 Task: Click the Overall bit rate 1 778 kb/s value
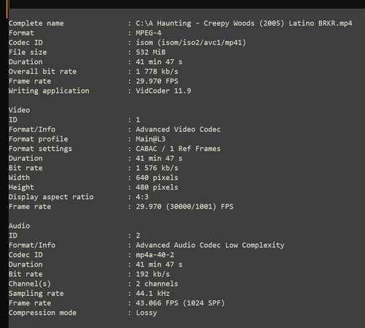click(157, 71)
